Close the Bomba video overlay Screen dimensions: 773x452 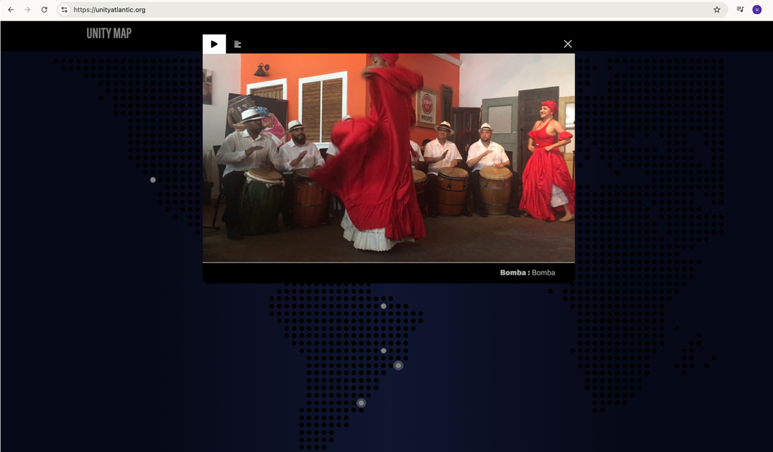click(x=568, y=44)
